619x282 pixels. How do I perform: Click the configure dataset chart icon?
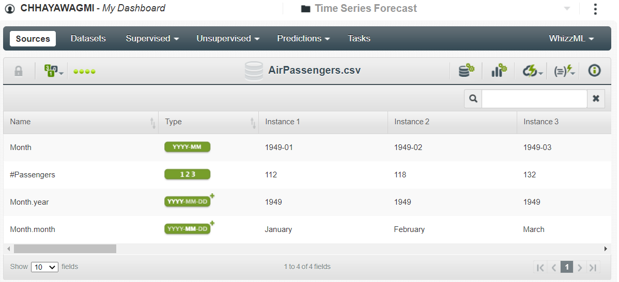tap(499, 71)
